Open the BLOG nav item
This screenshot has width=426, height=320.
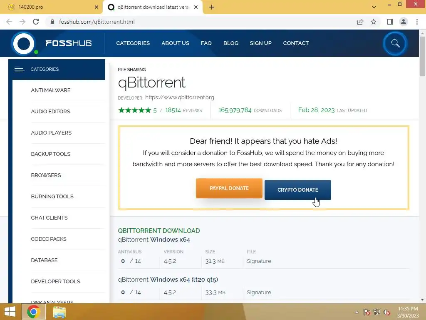(x=230, y=43)
